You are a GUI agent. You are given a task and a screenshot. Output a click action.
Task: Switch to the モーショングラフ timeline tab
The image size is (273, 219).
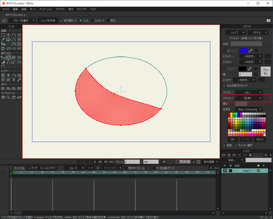(x=48, y=168)
